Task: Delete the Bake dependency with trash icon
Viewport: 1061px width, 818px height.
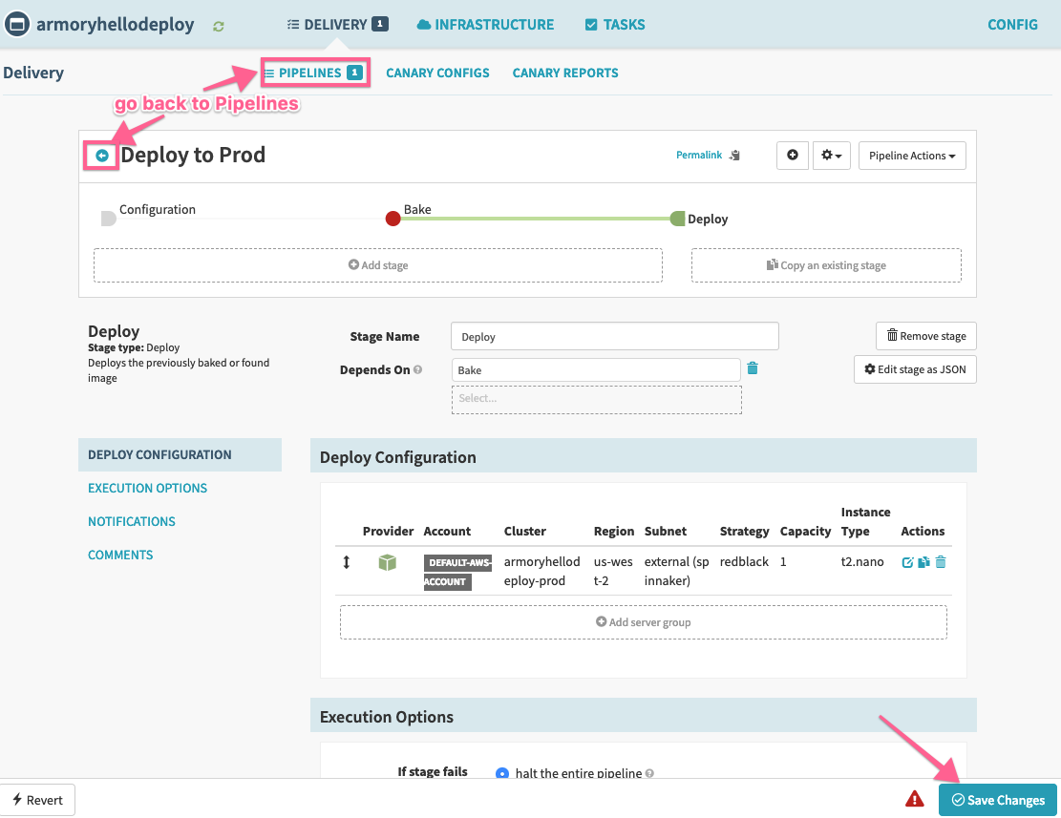Action: (x=753, y=369)
